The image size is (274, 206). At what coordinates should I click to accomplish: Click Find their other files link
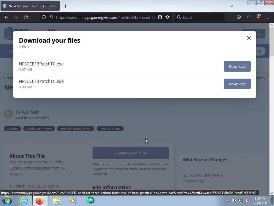coord(32,118)
